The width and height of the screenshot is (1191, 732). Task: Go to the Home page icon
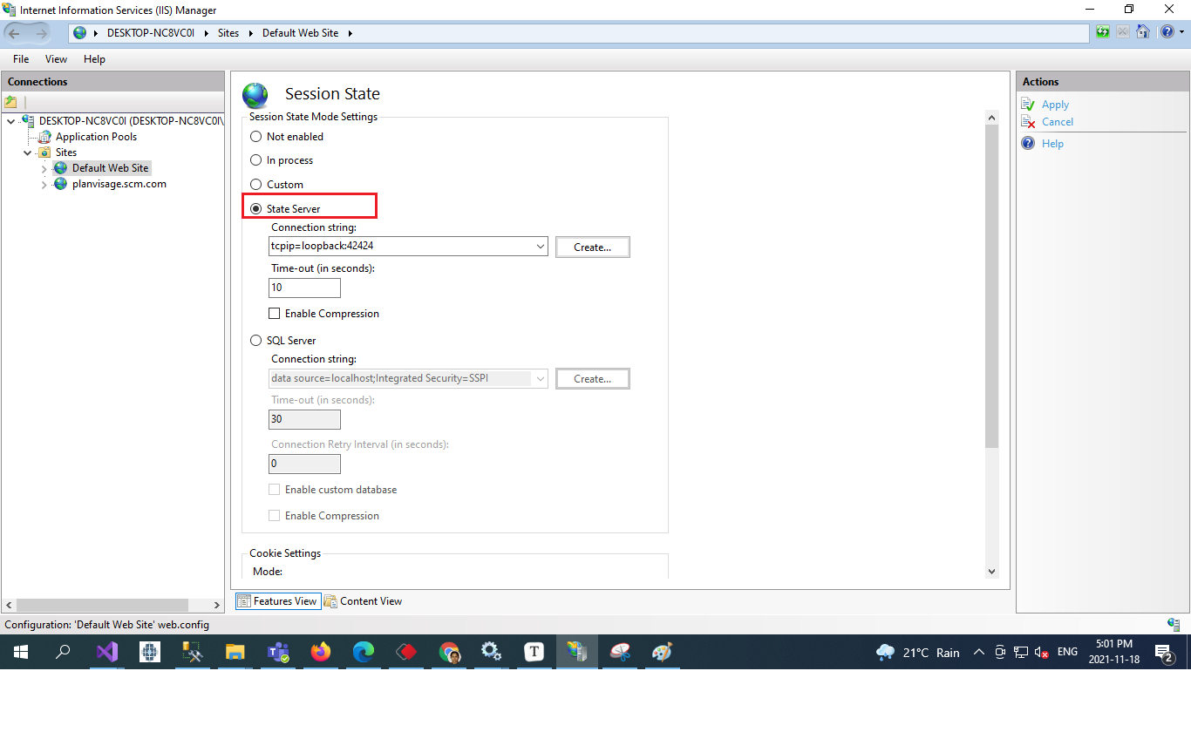1142,32
